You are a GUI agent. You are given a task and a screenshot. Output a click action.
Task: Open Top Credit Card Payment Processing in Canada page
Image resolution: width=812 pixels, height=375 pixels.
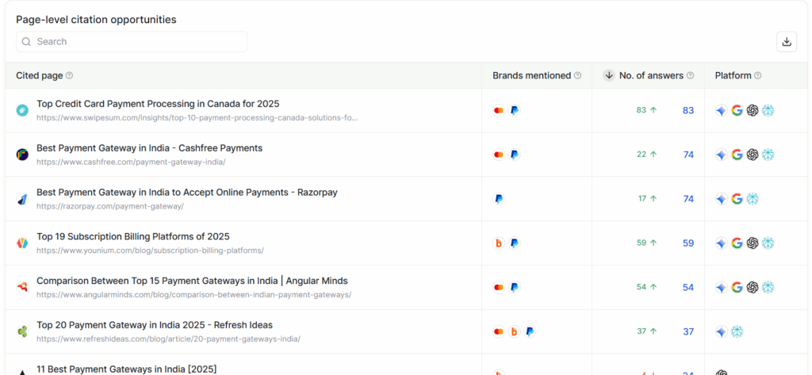(158, 104)
